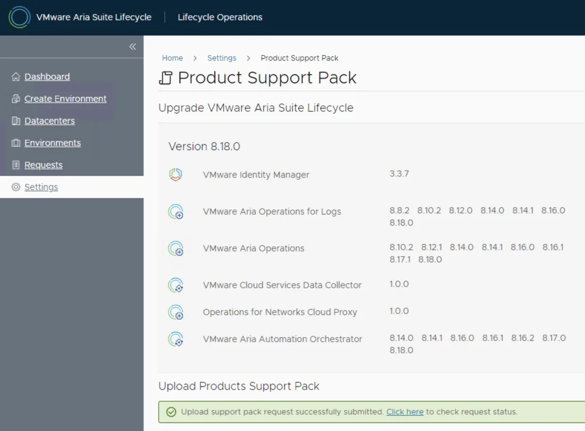Viewport: 585px width, 431px height.
Task: Click the Aria Operations for Logs icon
Action: 176,211
